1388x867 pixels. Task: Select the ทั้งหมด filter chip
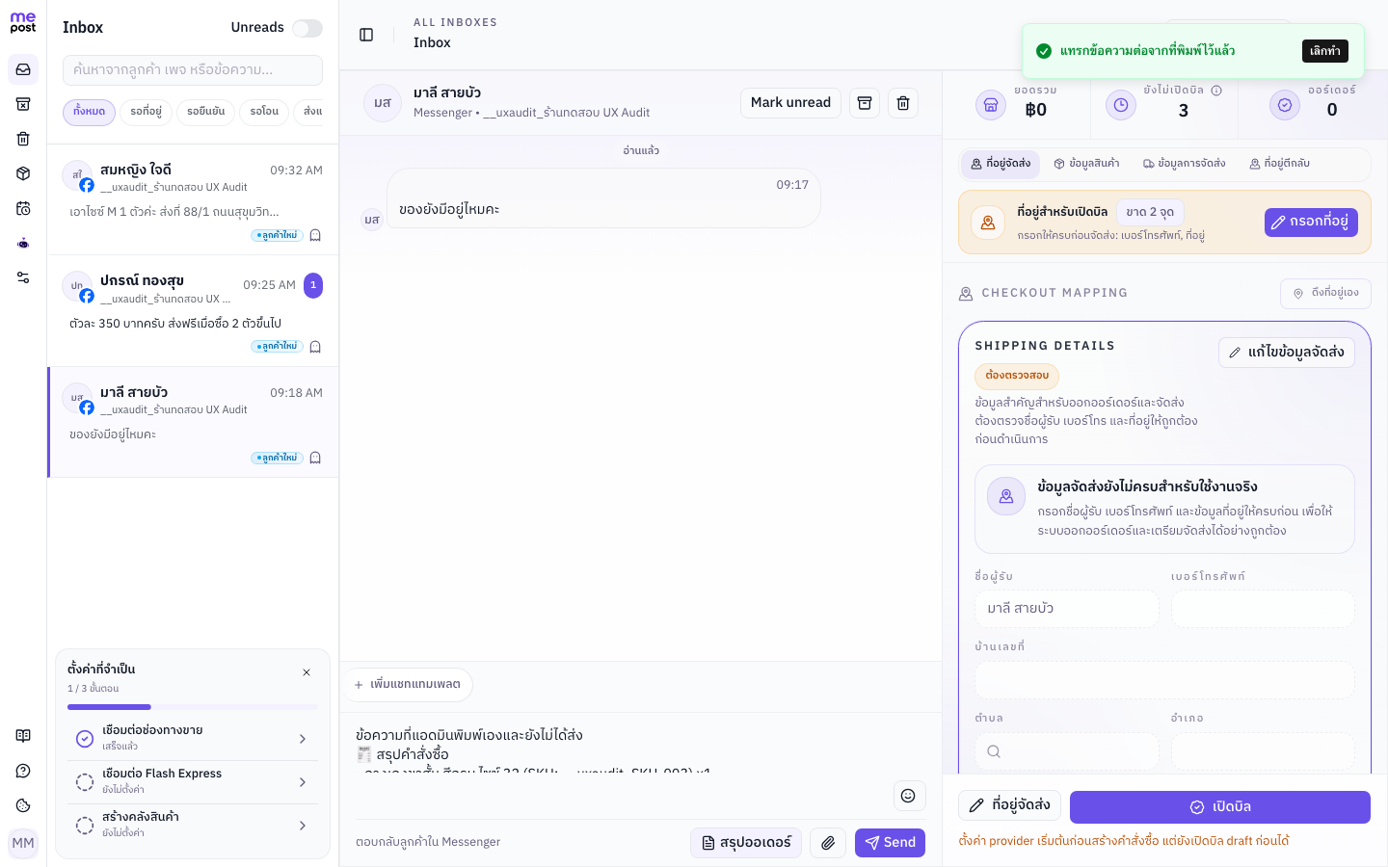click(89, 112)
